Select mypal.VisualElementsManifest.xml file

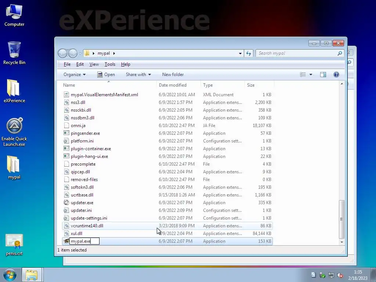(x=167, y=94)
